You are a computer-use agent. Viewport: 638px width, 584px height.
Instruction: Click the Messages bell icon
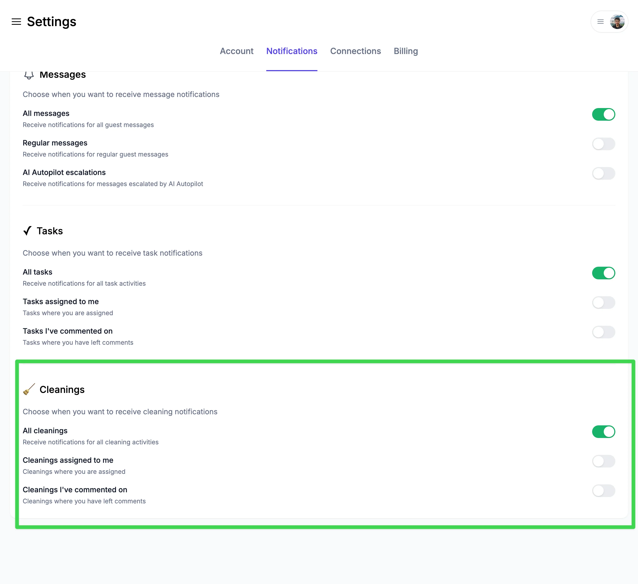point(29,75)
